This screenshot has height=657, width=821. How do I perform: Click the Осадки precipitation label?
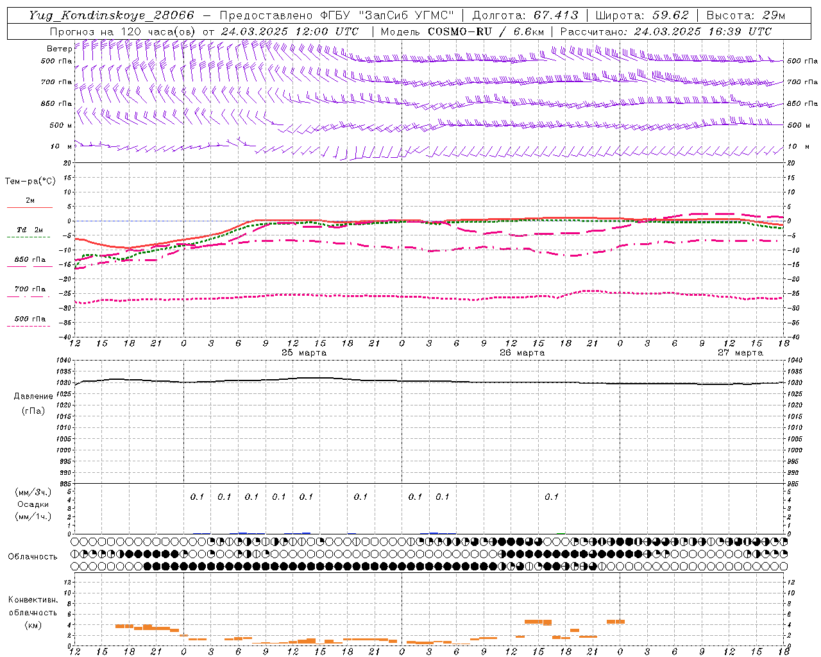33,505
